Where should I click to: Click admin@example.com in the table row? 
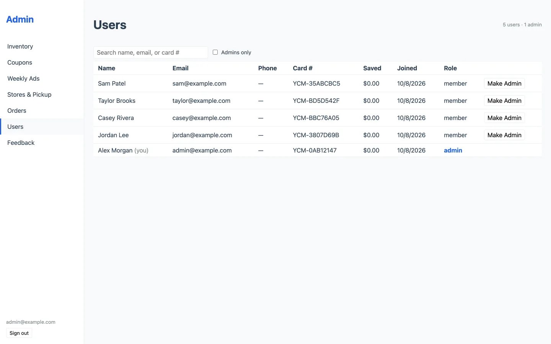coord(202,150)
